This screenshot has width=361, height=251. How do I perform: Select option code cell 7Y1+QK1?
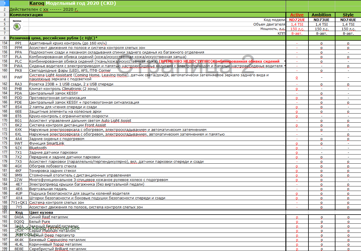coord(18,202)
